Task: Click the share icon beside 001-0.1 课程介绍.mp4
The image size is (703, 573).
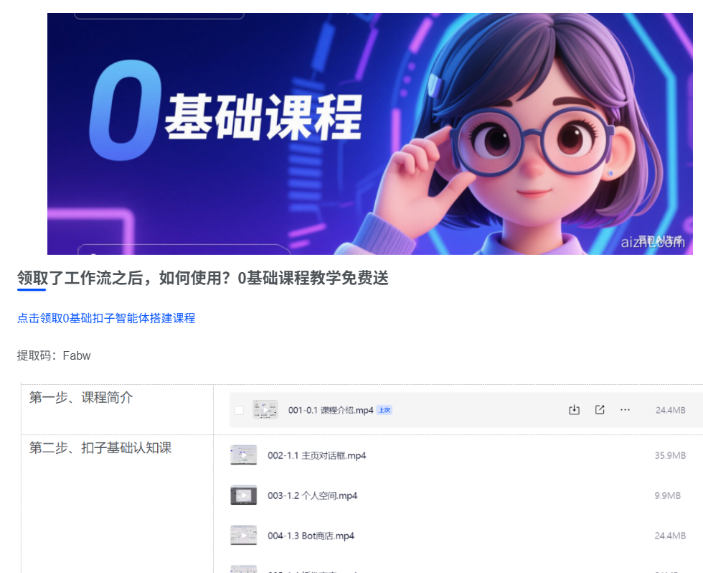Action: 600,410
